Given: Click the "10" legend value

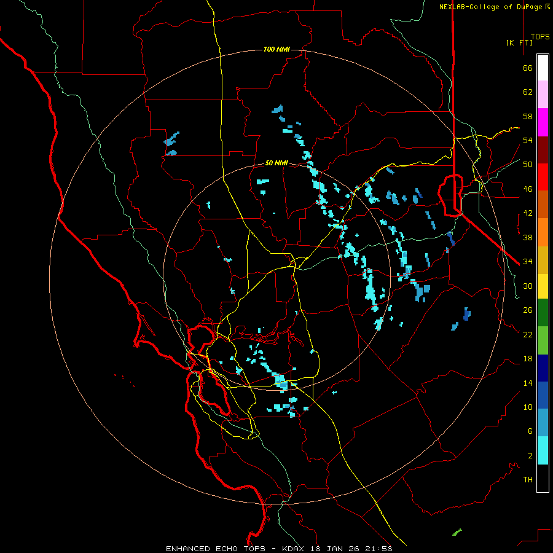Looking at the screenshot, I should (x=528, y=407).
